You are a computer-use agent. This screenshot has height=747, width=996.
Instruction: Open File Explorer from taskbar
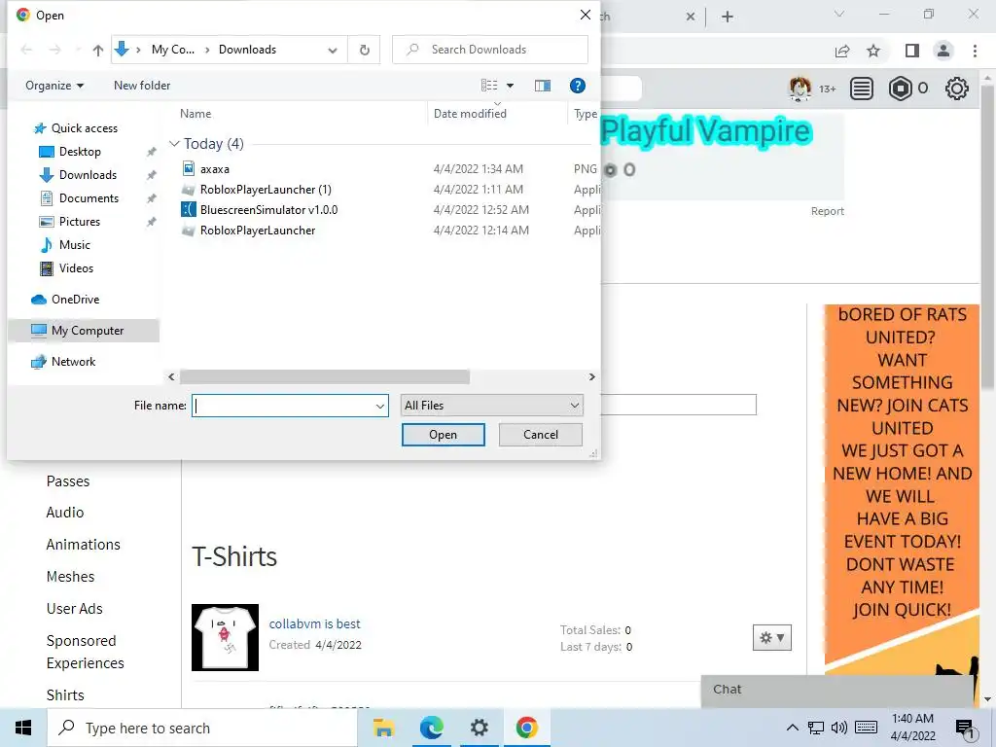pyautogui.click(x=383, y=728)
